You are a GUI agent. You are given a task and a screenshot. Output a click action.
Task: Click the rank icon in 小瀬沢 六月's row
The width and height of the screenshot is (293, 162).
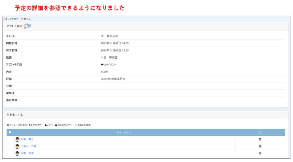[260, 146]
